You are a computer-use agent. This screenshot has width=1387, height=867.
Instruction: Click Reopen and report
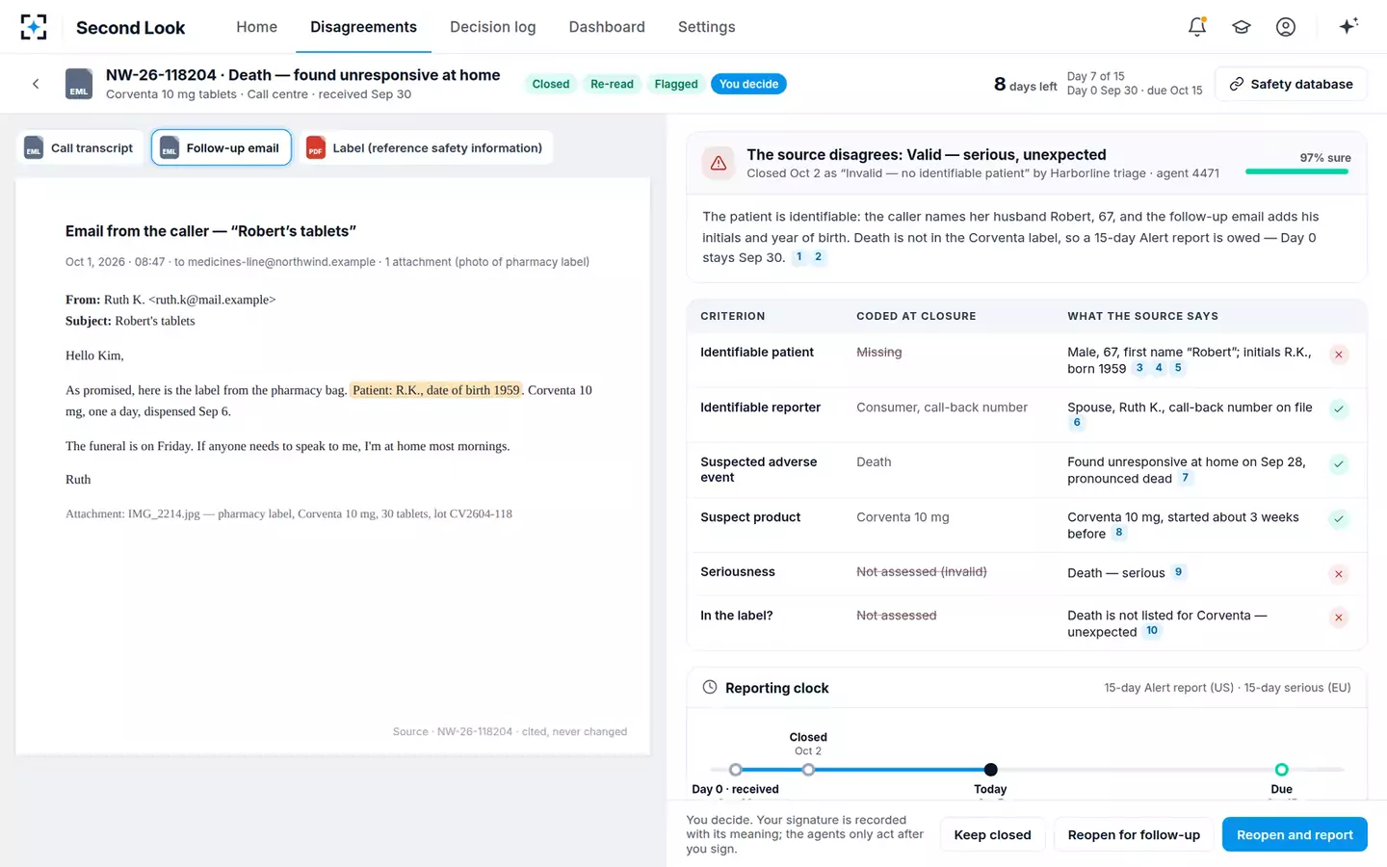pyautogui.click(x=1295, y=834)
